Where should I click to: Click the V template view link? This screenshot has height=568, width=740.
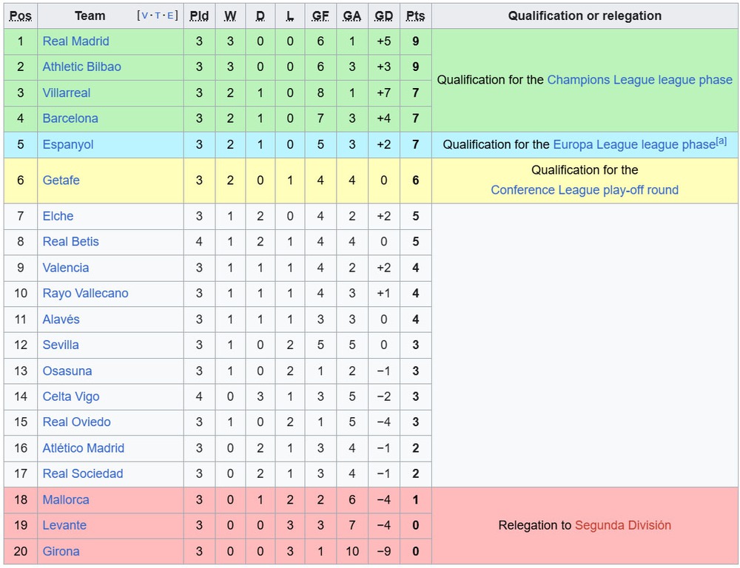pos(144,16)
